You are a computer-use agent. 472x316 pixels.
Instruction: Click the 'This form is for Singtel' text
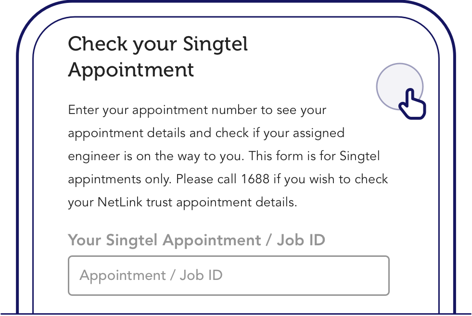(314, 156)
